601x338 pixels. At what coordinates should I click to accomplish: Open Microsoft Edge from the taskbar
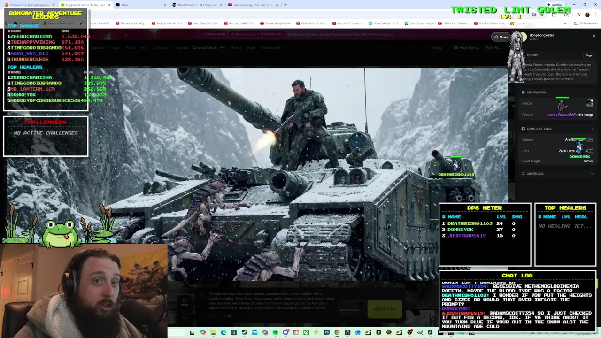[223, 332]
